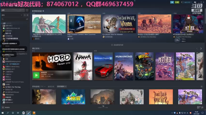Screen dimensions: 206x115
Task: Open the 游戏 category dropdown in sidebar
Action: tap(12, 15)
